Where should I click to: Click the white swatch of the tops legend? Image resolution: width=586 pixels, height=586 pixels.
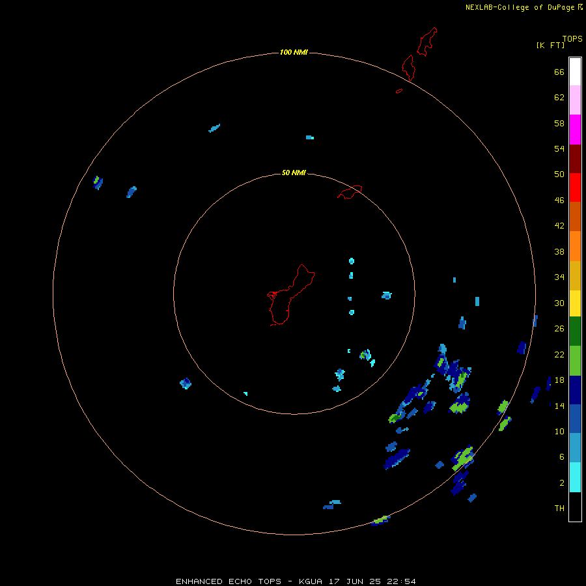[575, 72]
